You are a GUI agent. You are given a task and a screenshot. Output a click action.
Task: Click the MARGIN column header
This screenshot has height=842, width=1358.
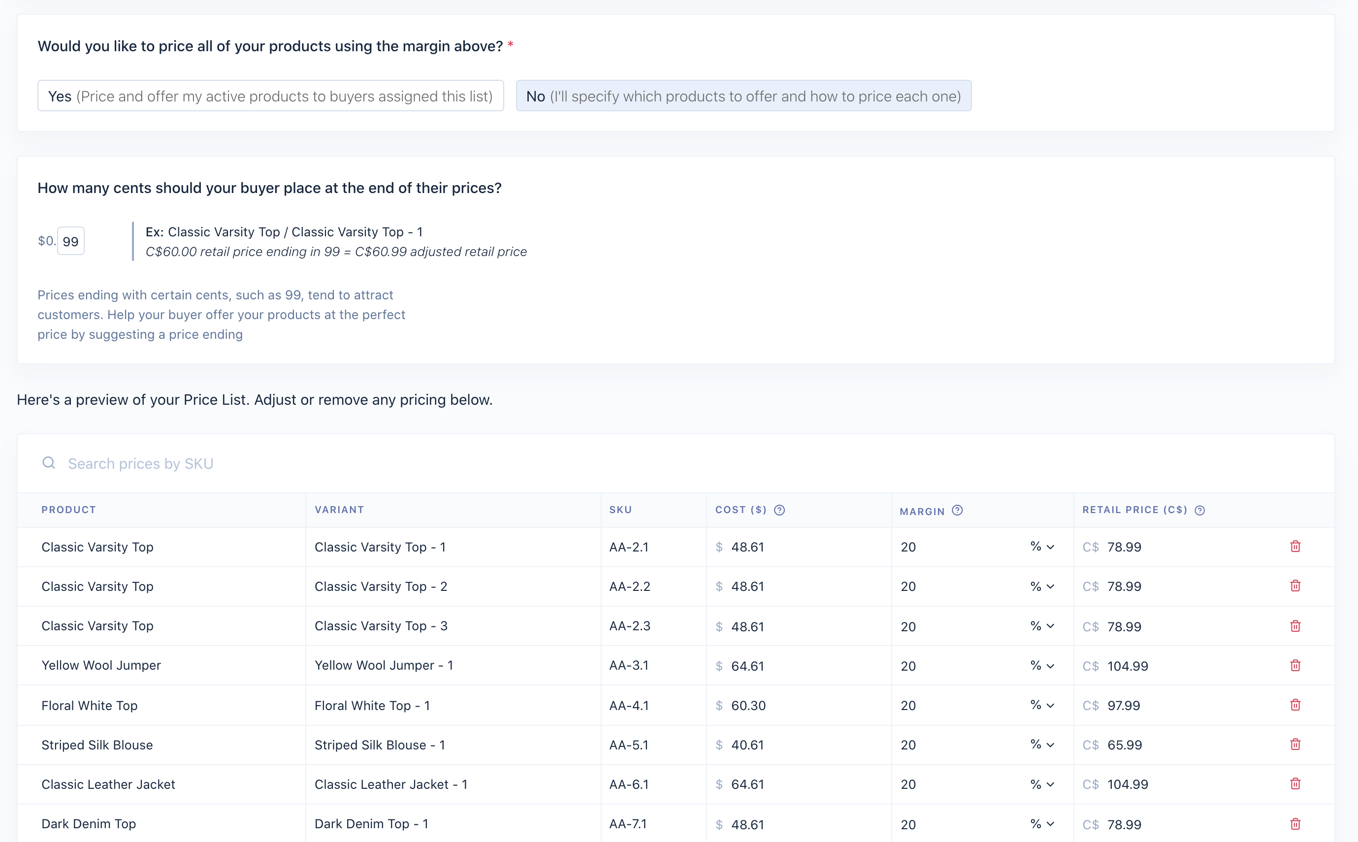(922, 511)
